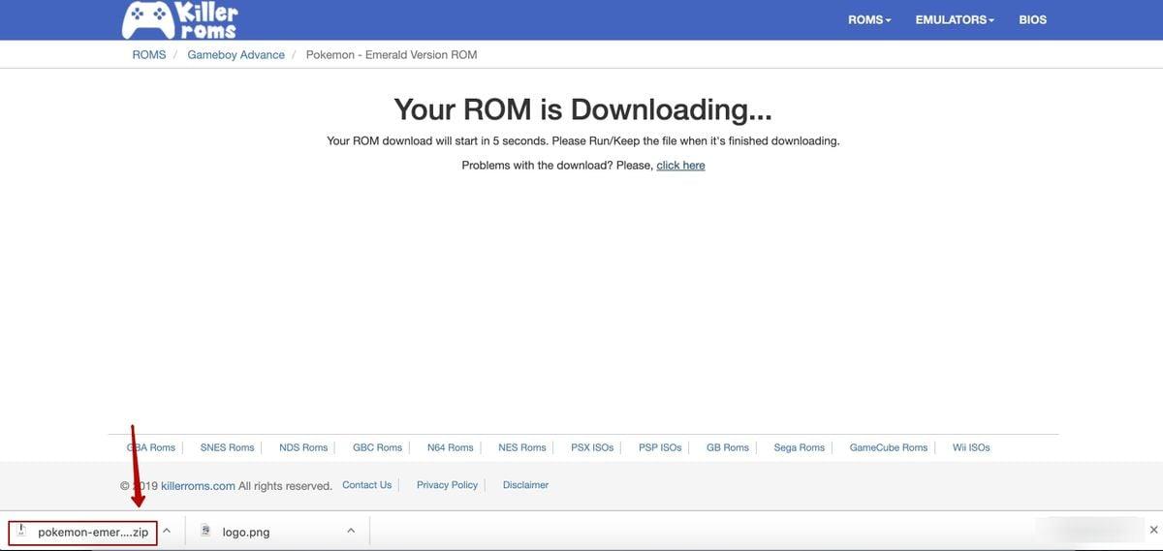
Task: Open Sega Roms footer link
Action: tap(799, 447)
